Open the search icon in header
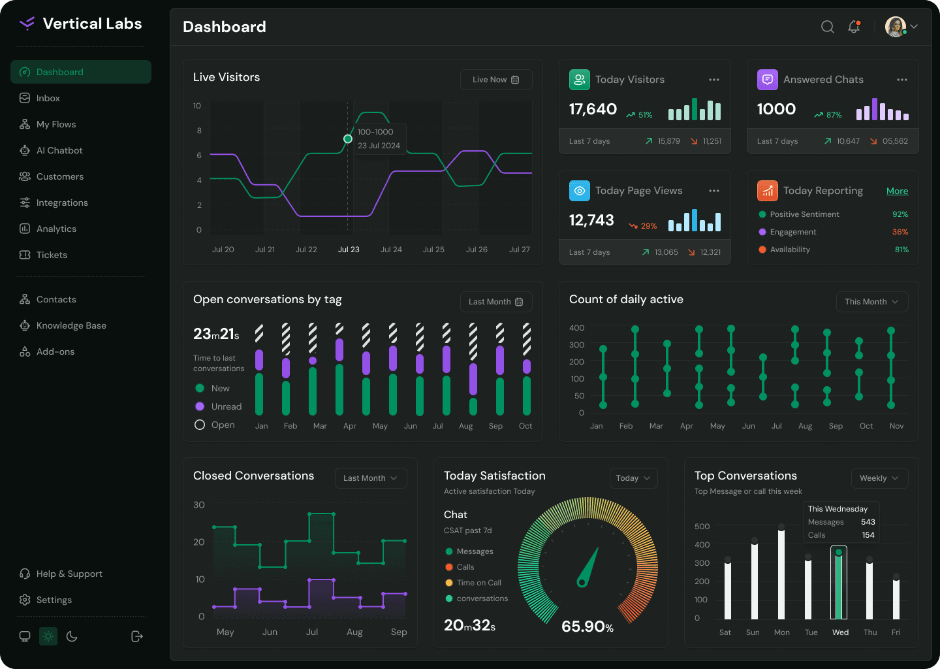 (828, 27)
